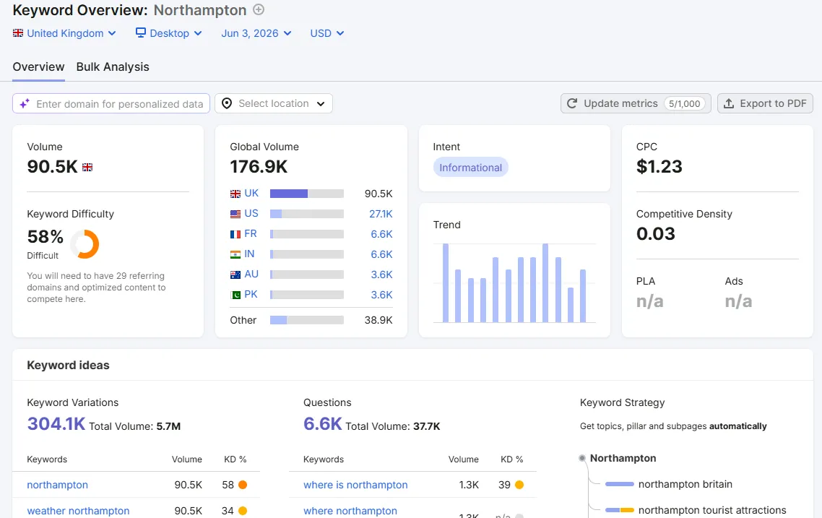Click the UK flag beside Volume 90.5K
This screenshot has width=822, height=518.
point(87,168)
